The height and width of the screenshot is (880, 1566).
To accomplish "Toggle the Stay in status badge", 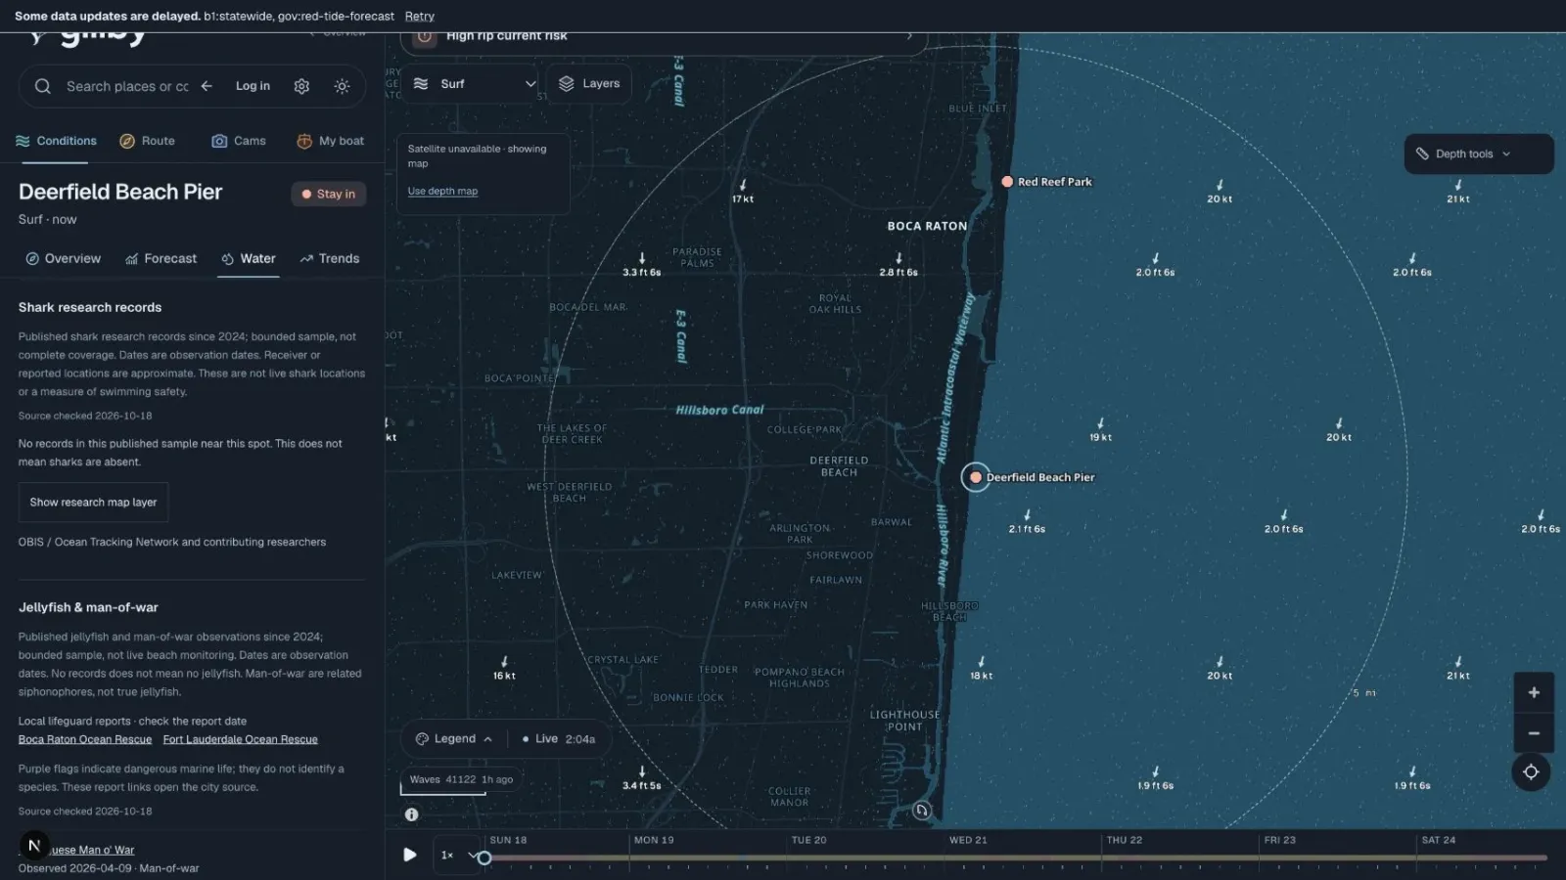I will click(x=329, y=195).
